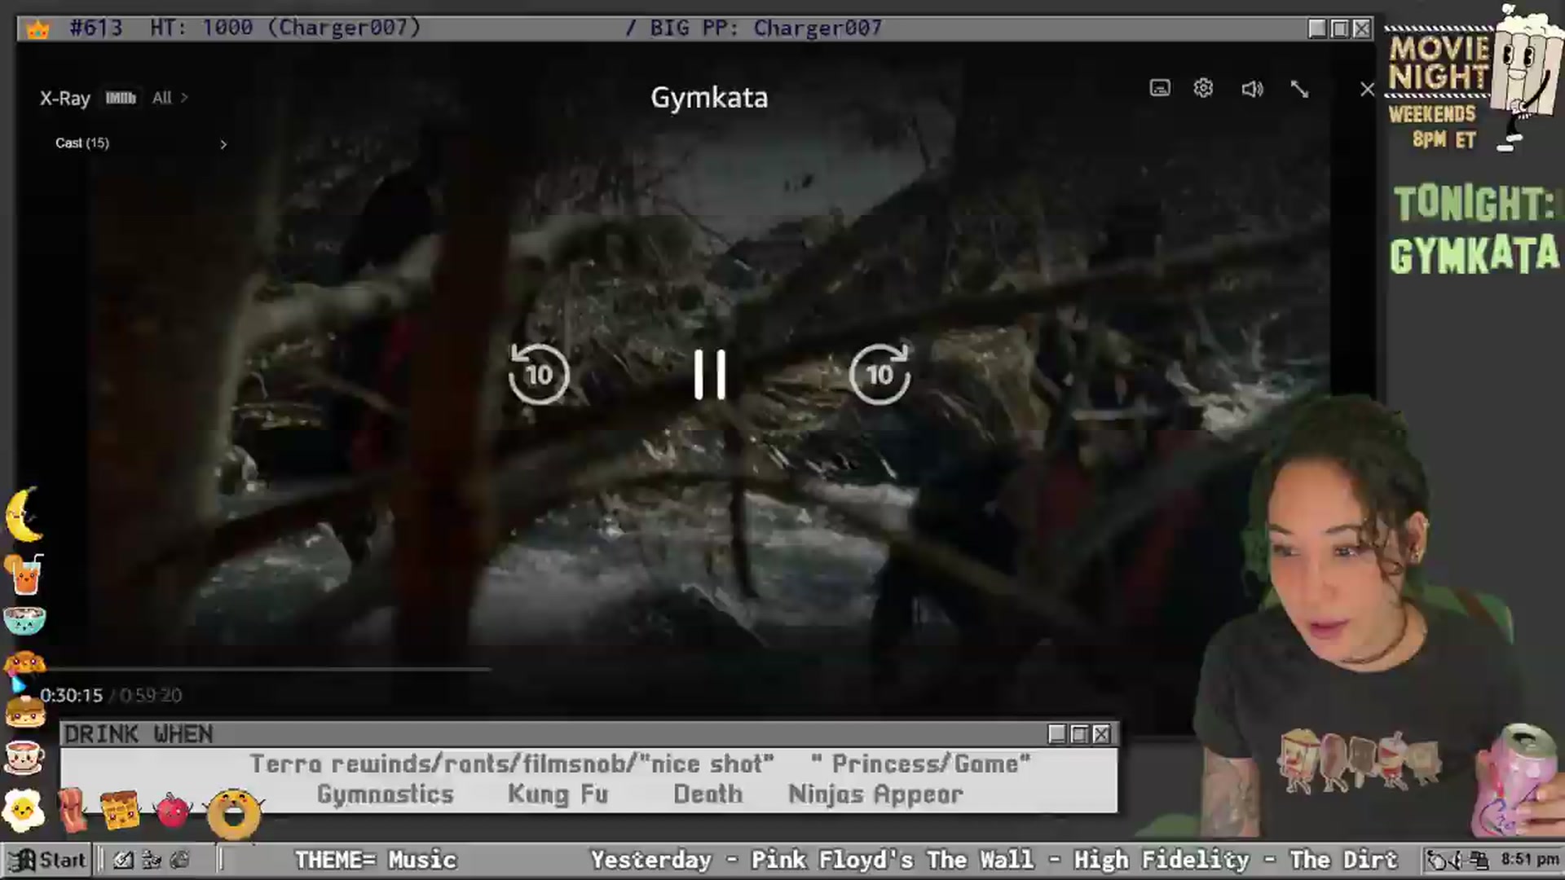Click the orange juice glass emote
Screen dimensions: 1565x880
click(x=24, y=574)
